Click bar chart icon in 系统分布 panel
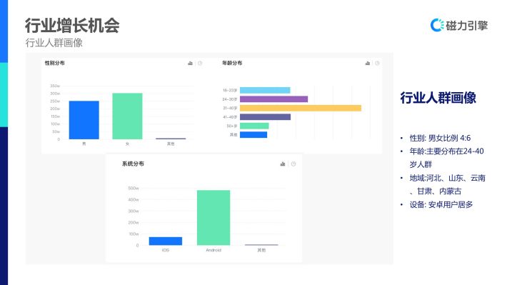Viewport: 507px width, 285px height. point(283,164)
